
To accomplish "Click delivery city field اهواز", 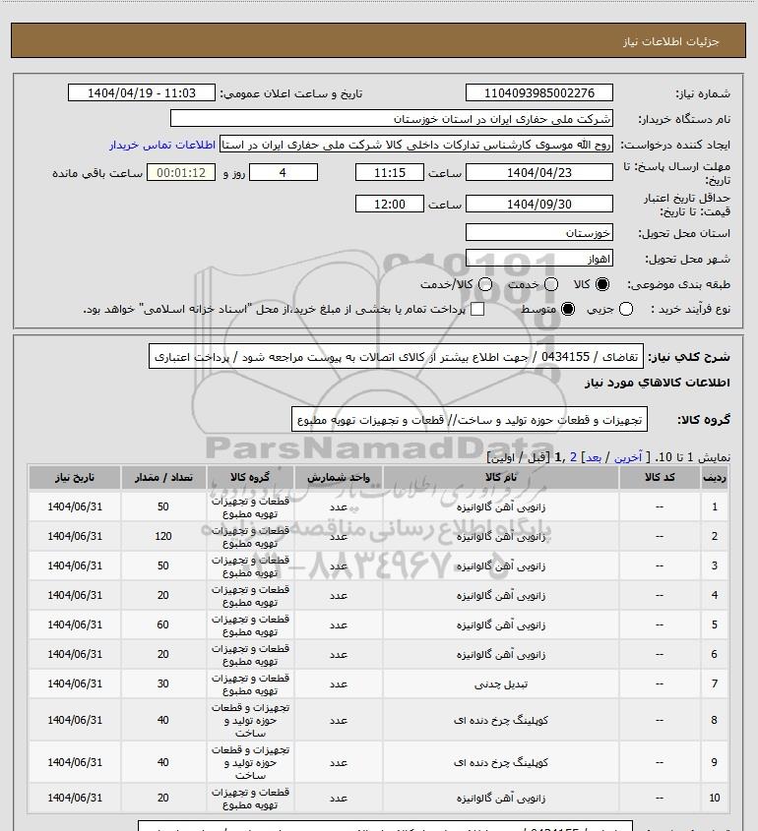I will click(538, 258).
